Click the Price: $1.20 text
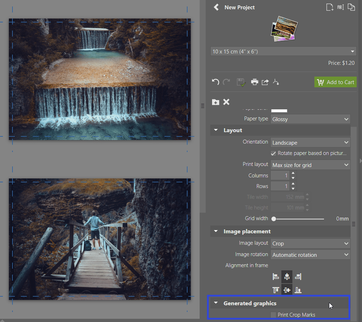This screenshot has width=362, height=322. (x=341, y=63)
